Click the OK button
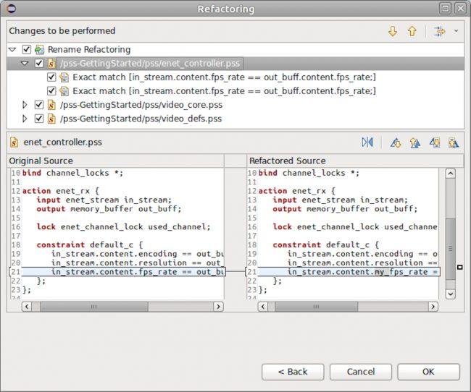The width and height of the screenshot is (471, 392). point(429,372)
